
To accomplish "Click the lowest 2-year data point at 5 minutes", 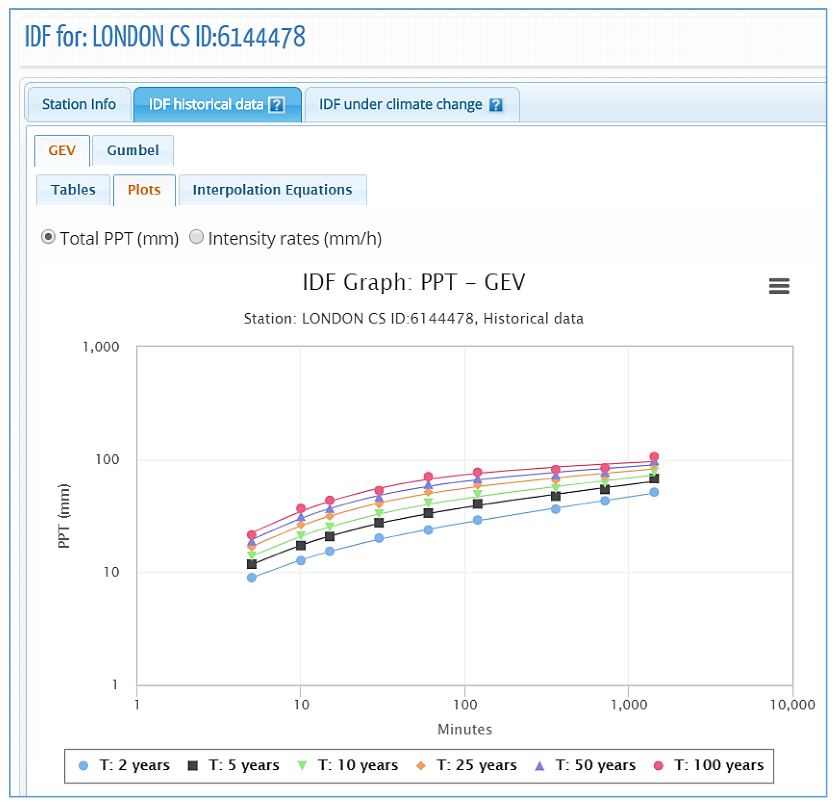I will [x=251, y=577].
